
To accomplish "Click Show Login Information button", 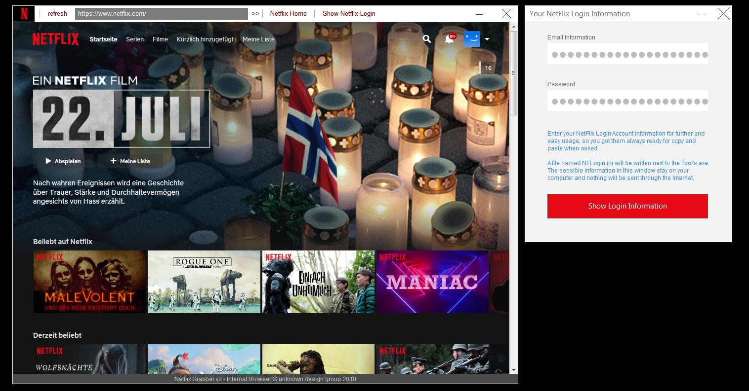I will (627, 206).
